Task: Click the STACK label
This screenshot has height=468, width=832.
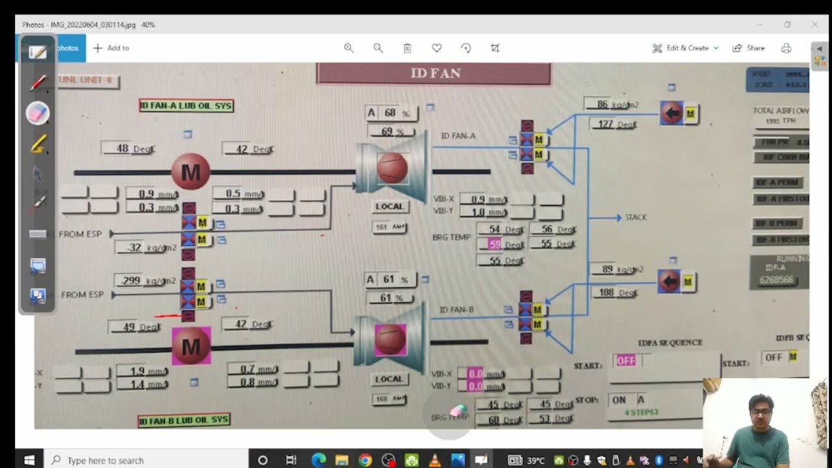Action: pos(636,217)
